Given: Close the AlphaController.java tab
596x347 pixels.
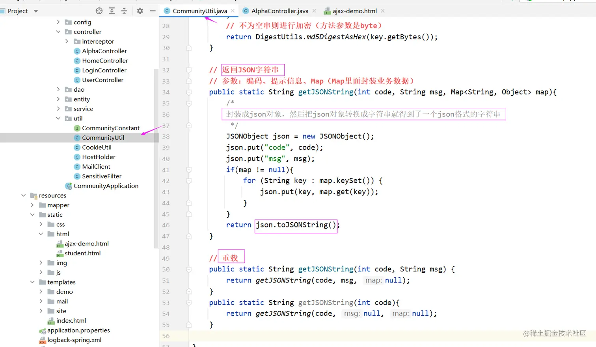Looking at the screenshot, I should [x=314, y=11].
